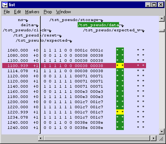166x144 pixels.
Task: Click the horizontal scrollbar thumb
Action: point(97,138)
